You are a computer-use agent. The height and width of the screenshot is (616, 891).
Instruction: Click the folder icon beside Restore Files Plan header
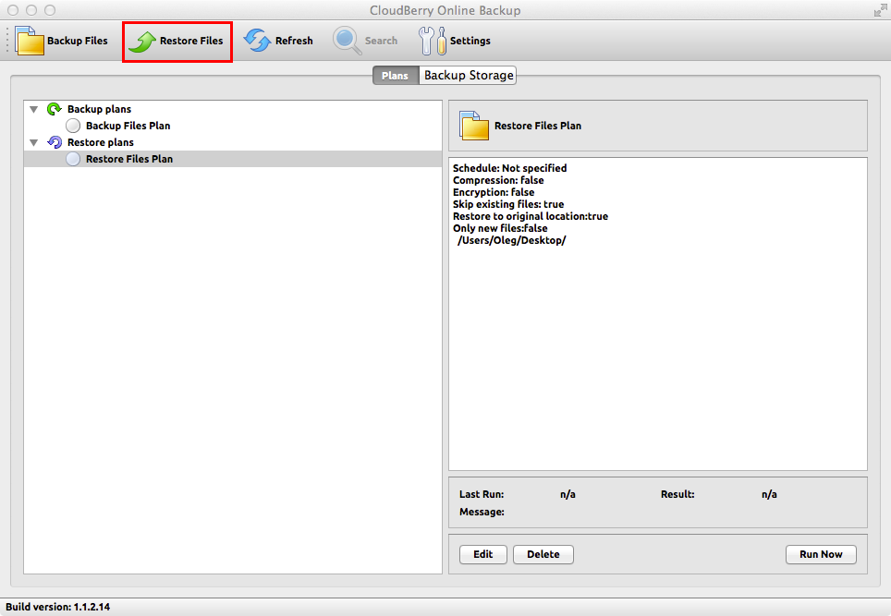(x=474, y=126)
